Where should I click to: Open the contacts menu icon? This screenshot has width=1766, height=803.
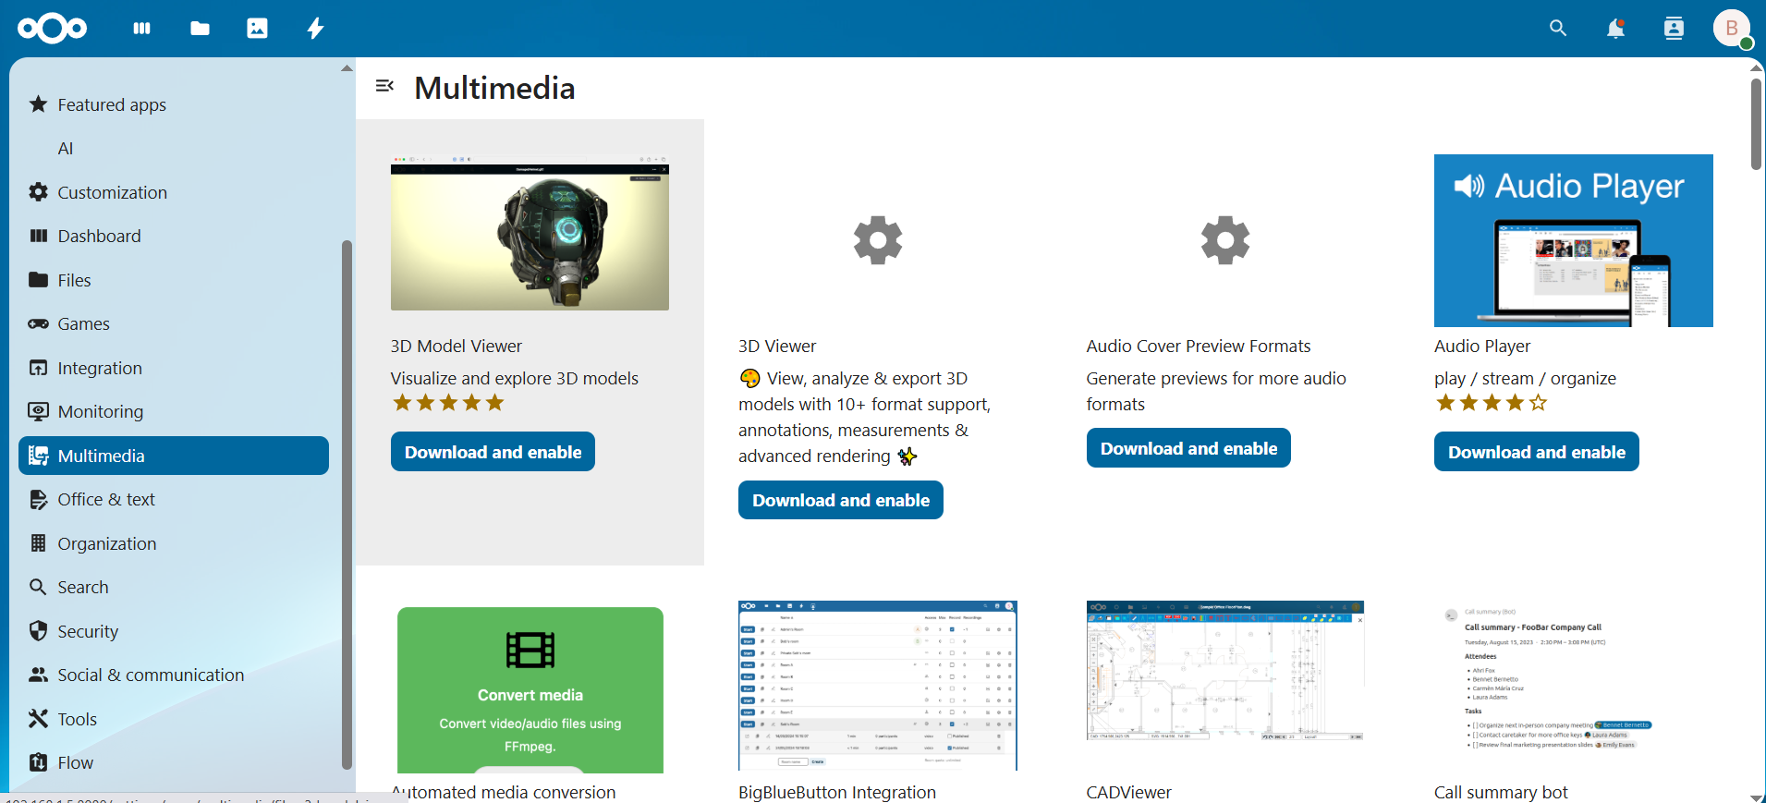tap(1674, 29)
